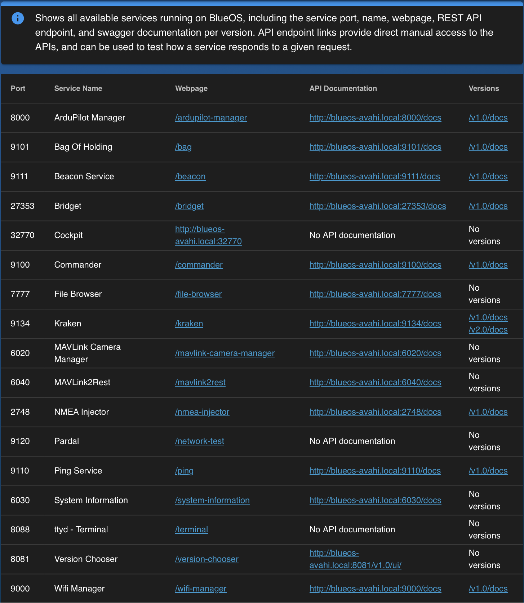
Task: Open Beacon Service API docs on port 9111
Action: click(x=374, y=176)
